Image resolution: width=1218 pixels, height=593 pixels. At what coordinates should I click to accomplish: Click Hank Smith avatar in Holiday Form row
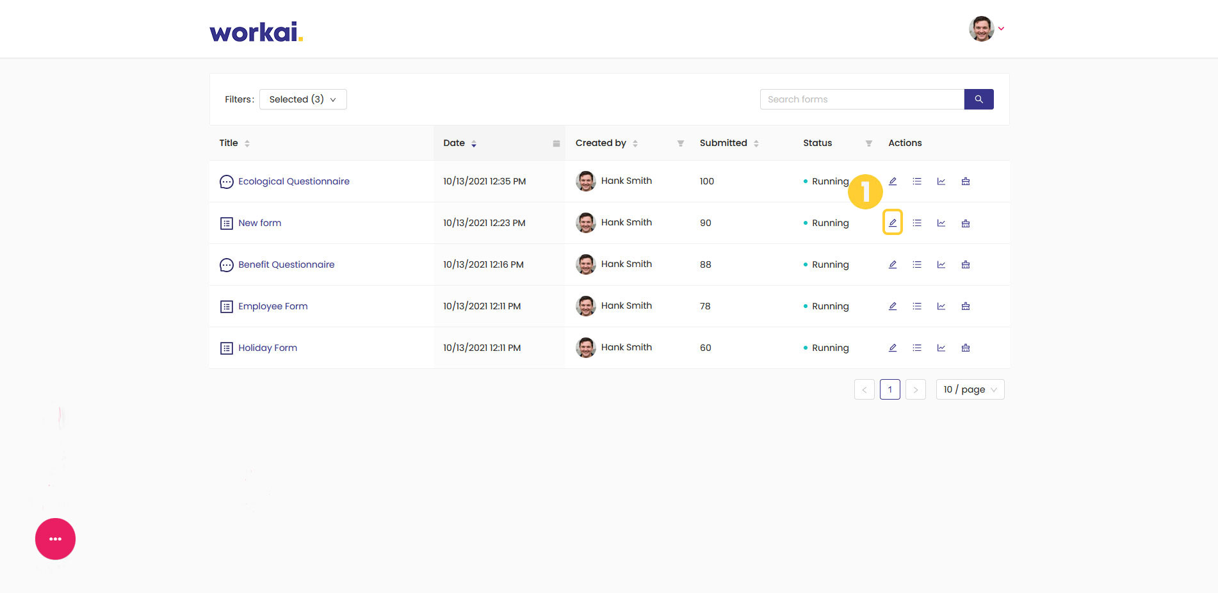tap(585, 348)
